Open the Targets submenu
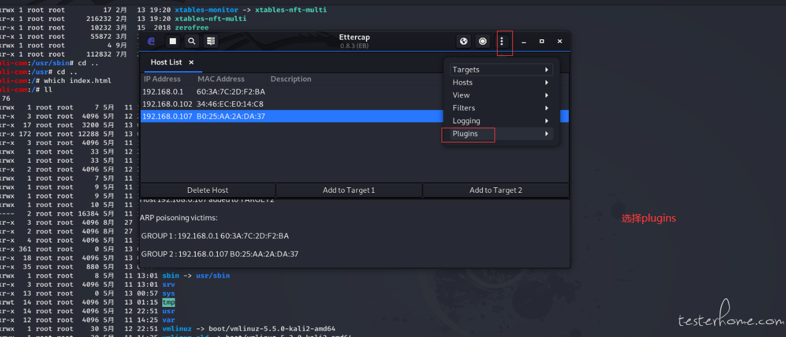Screen dimensions: 786x337 [502, 69]
